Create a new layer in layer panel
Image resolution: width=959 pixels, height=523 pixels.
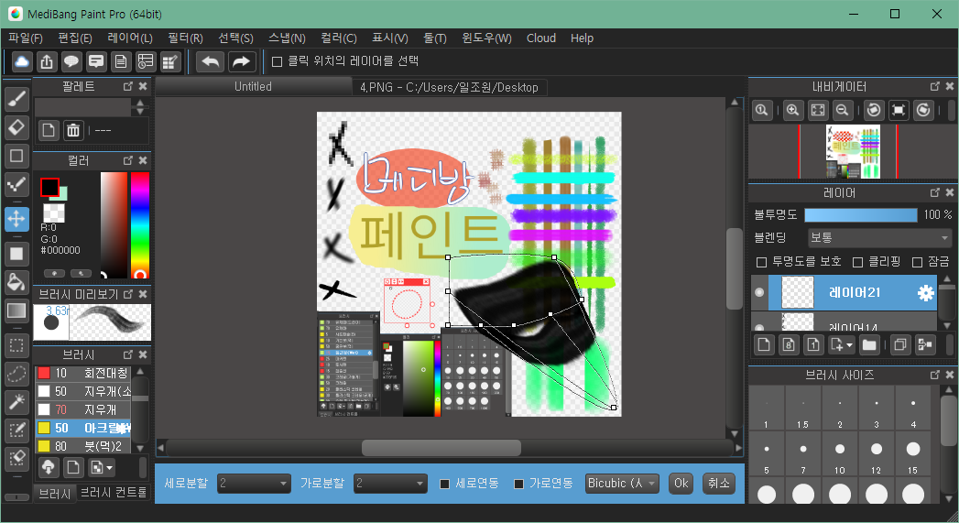pos(764,345)
